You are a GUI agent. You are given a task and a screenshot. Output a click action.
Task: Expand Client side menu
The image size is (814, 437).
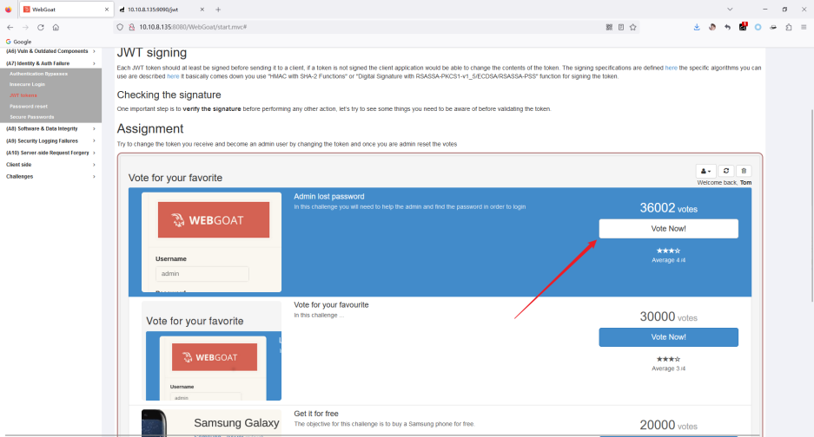coord(51,165)
